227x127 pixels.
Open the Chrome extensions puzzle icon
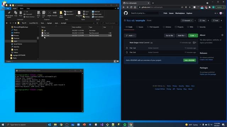[210, 7]
